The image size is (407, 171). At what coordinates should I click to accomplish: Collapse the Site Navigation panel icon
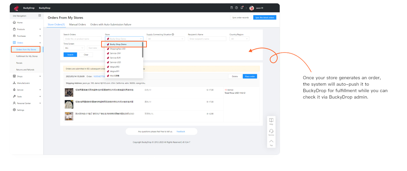(40, 15)
